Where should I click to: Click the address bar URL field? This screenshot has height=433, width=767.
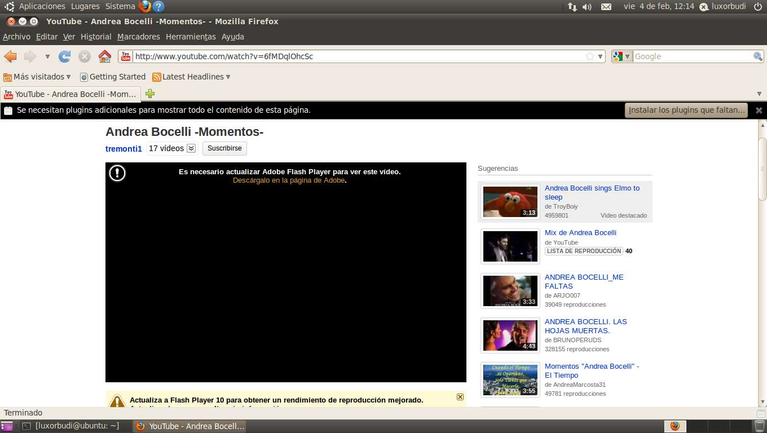coord(358,56)
